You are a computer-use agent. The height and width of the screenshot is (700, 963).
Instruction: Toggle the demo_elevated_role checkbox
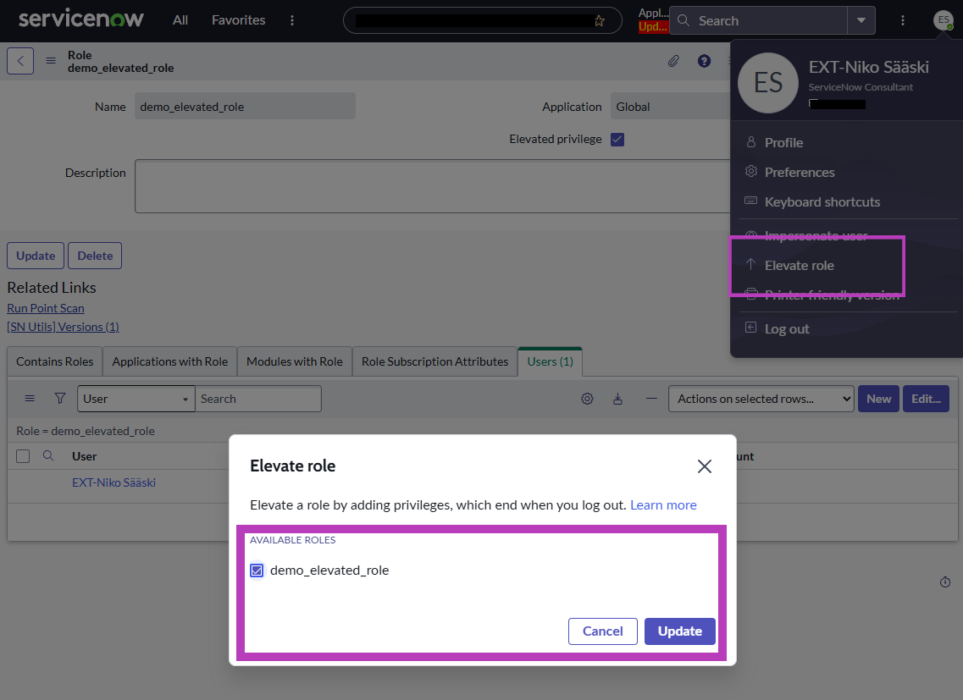[257, 570]
